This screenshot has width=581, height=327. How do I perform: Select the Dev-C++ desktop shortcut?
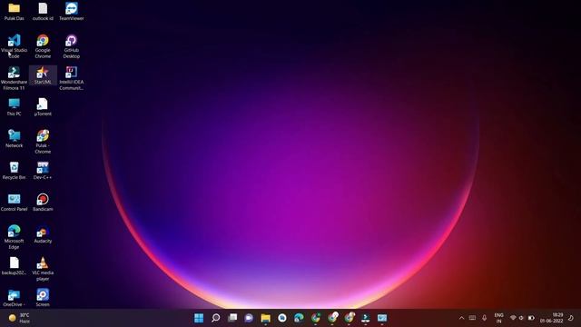click(43, 171)
